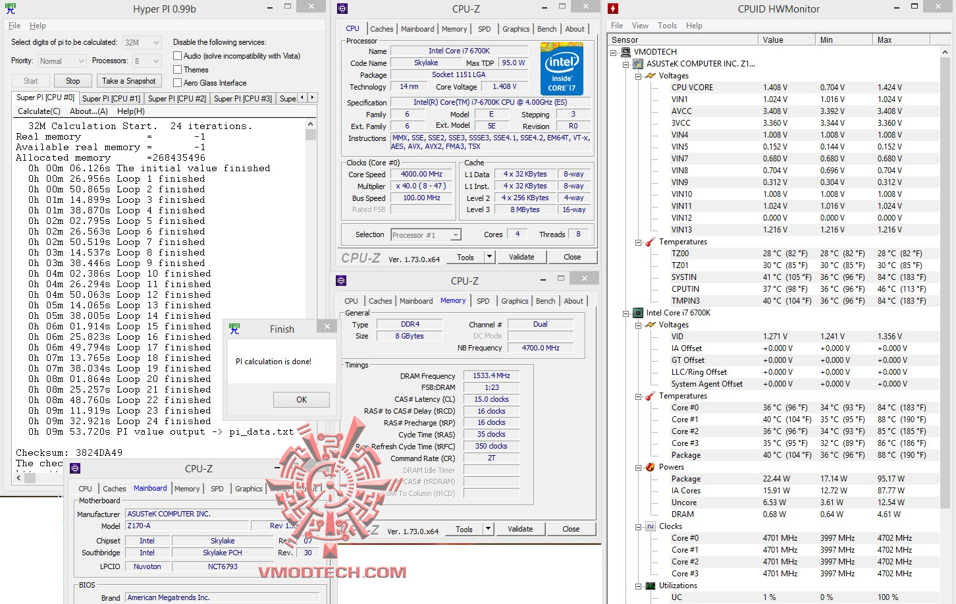Switch to the Caches tab in the CPU-Z window showing the CPU tab
Image resolution: width=956 pixels, height=604 pixels.
click(x=382, y=29)
